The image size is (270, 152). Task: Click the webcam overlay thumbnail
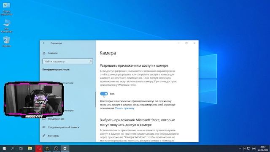[34, 100]
